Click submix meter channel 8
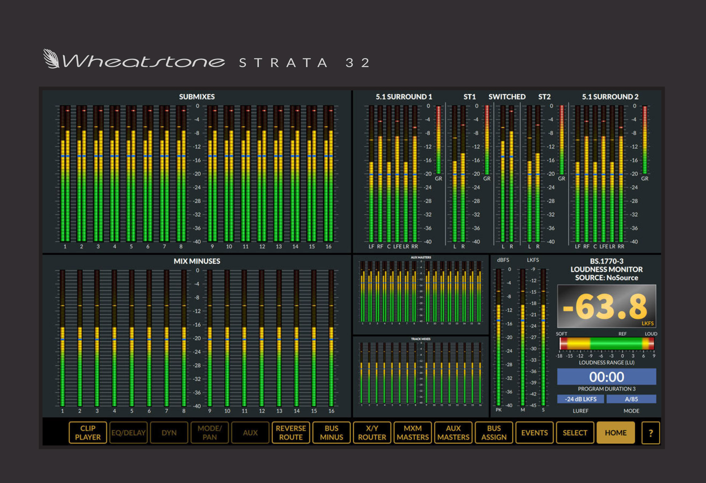Image resolution: width=706 pixels, height=483 pixels. (181, 174)
